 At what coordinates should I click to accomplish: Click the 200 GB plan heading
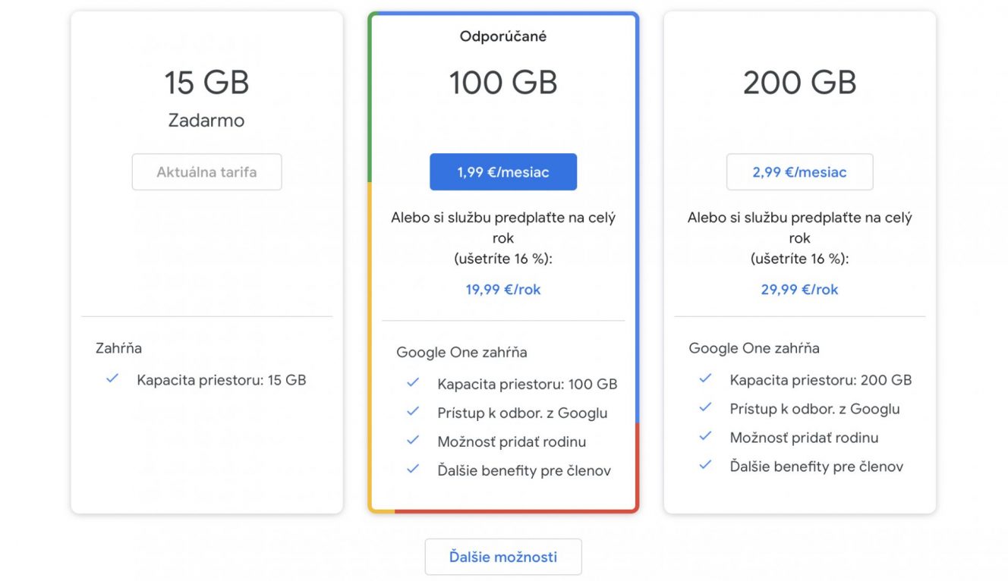[799, 82]
